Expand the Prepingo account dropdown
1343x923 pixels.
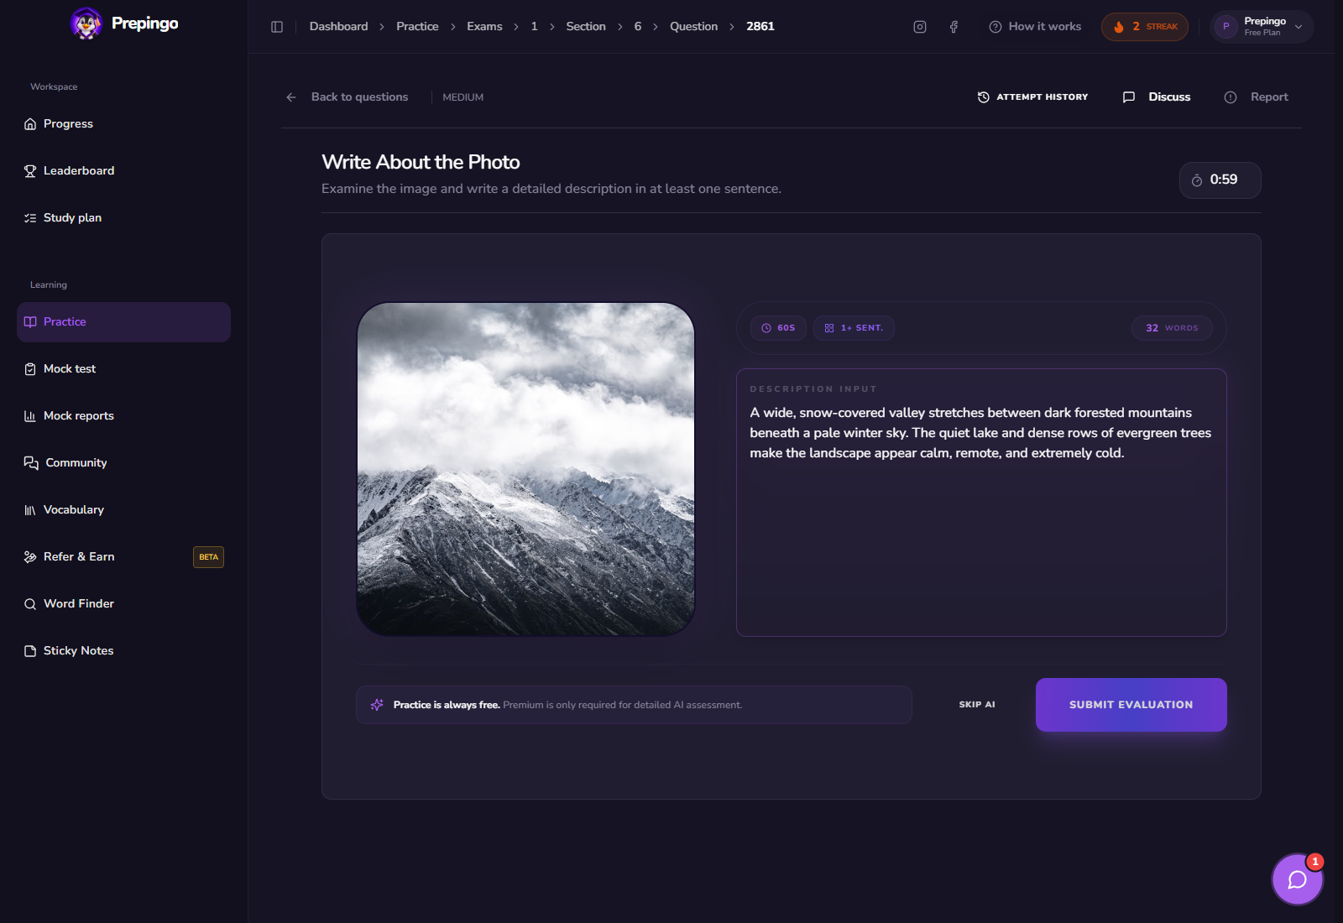pyautogui.click(x=1262, y=27)
